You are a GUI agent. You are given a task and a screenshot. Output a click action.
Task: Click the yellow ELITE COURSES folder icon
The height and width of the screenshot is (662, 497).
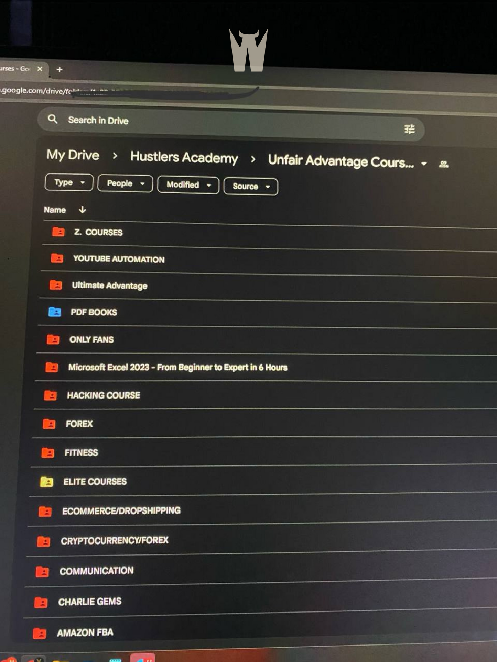[46, 482]
